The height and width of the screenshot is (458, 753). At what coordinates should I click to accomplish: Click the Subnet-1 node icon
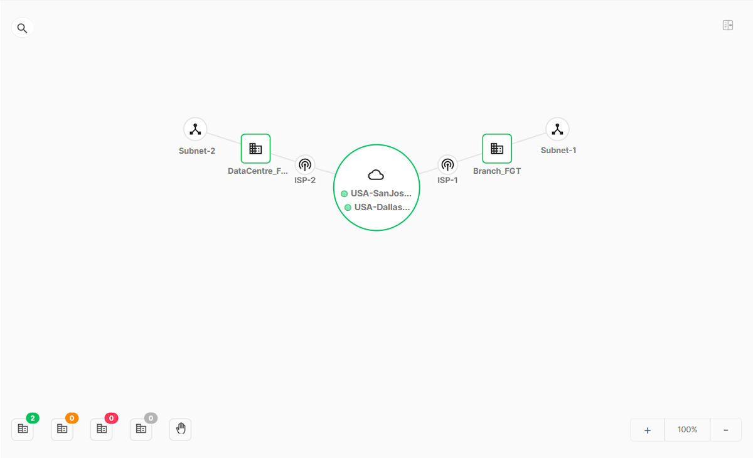tap(557, 129)
